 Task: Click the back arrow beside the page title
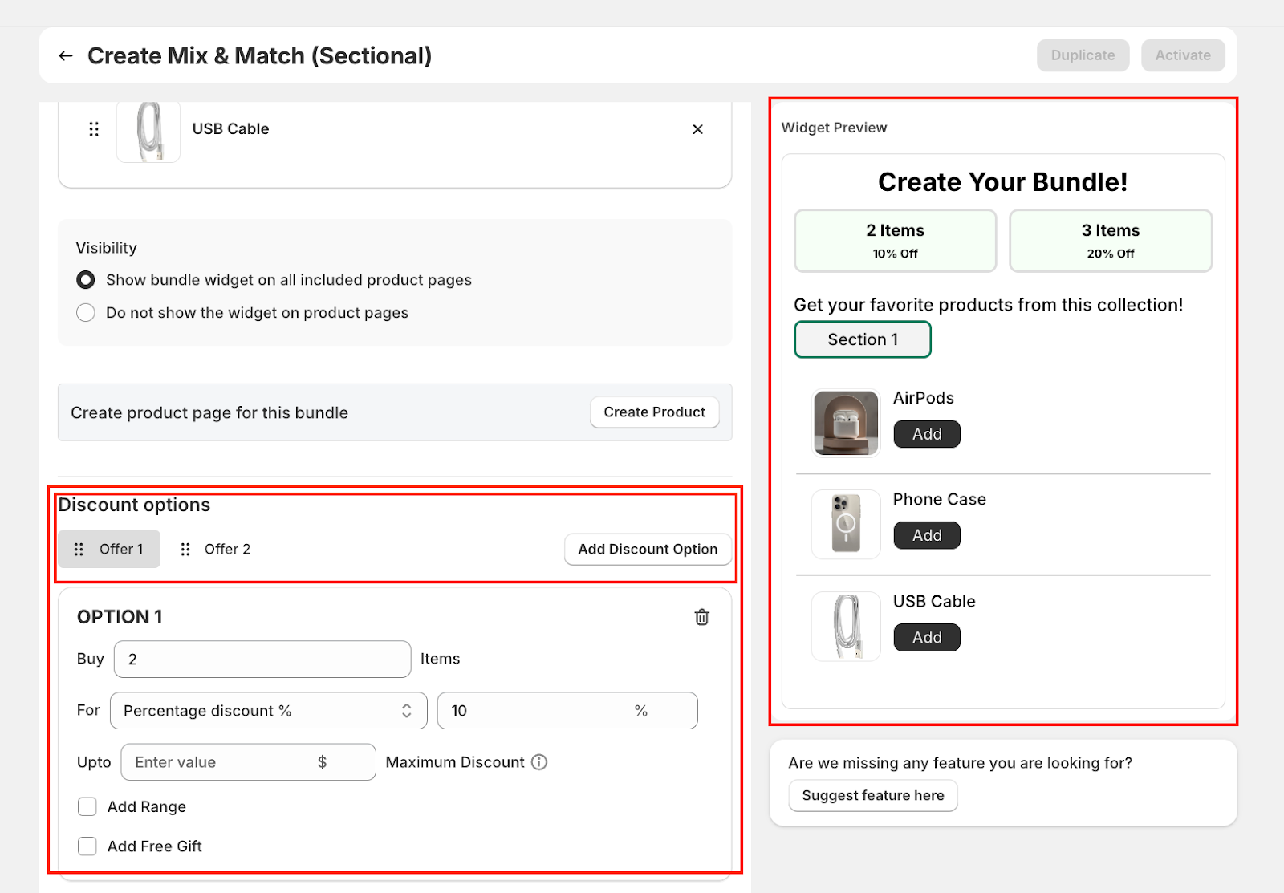point(66,55)
